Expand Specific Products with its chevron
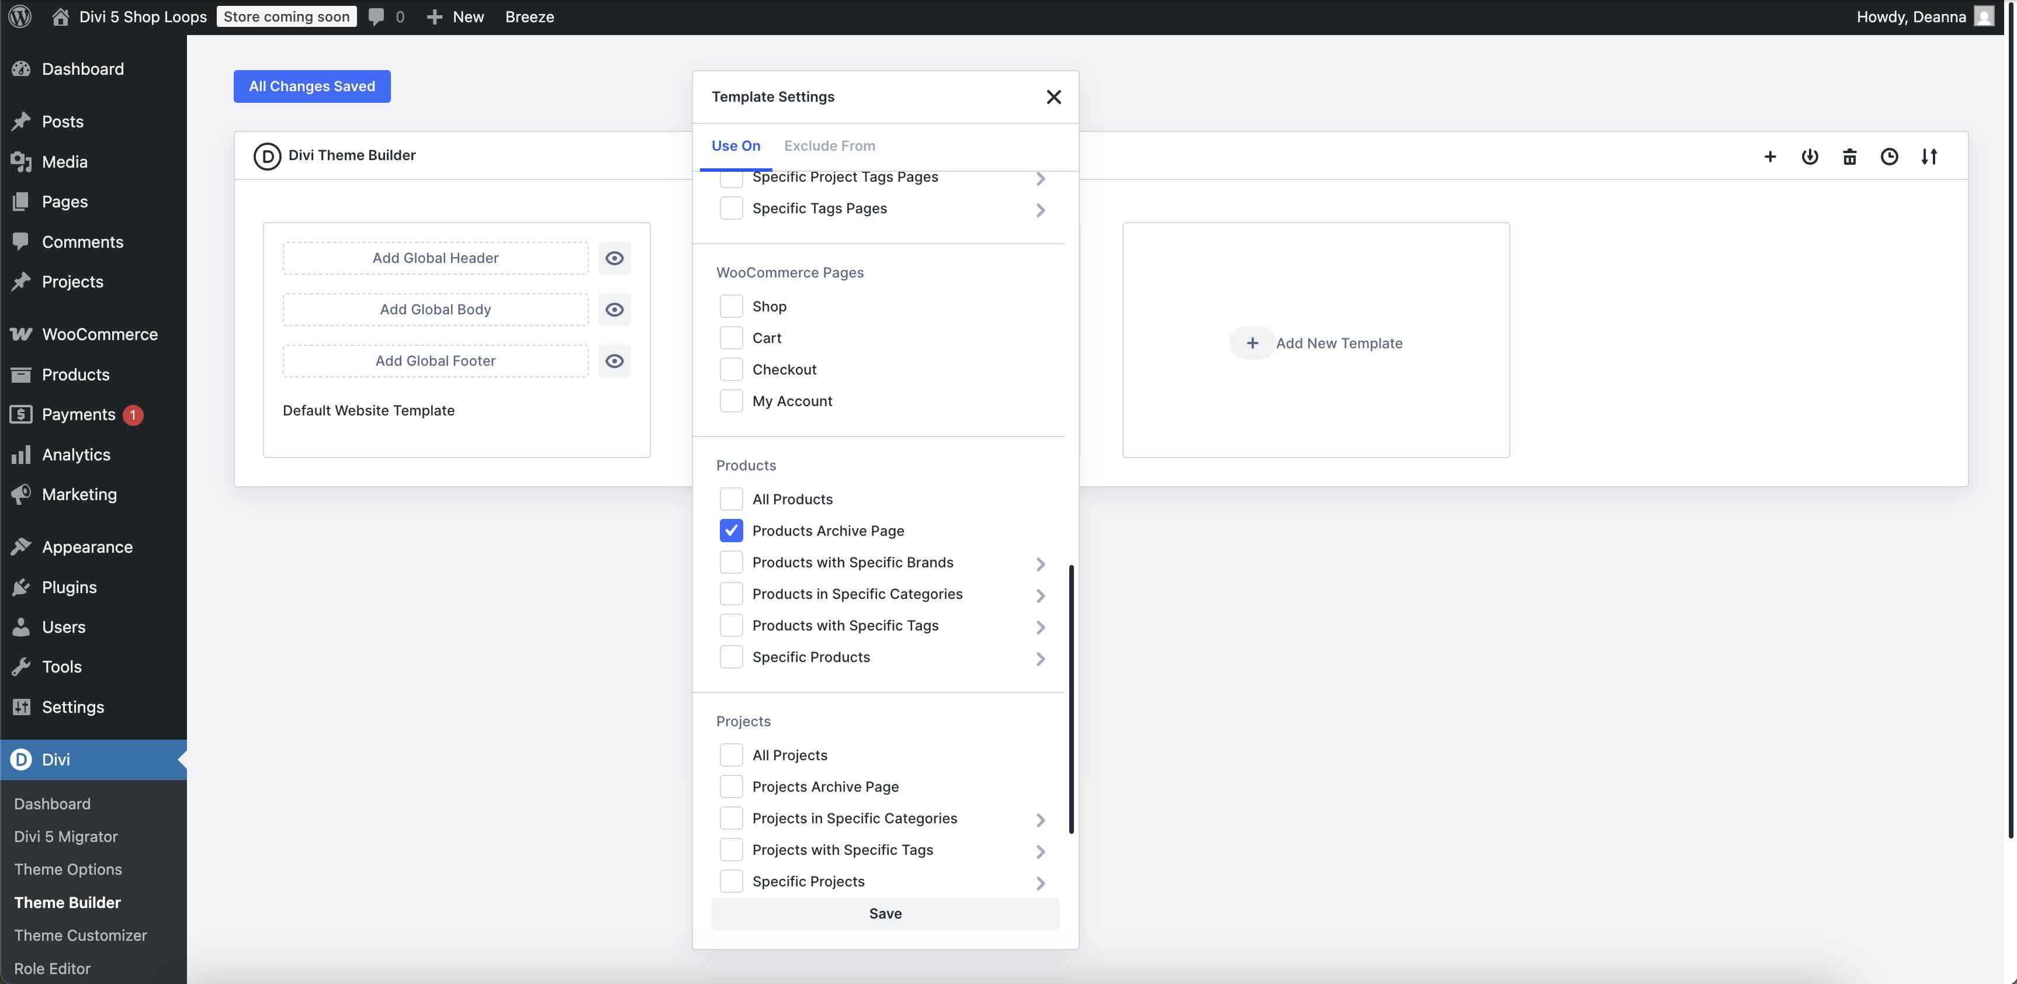This screenshot has width=2017, height=984. [x=1041, y=659]
